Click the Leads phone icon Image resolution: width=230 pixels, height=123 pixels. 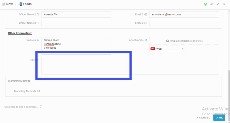click(20, 4)
